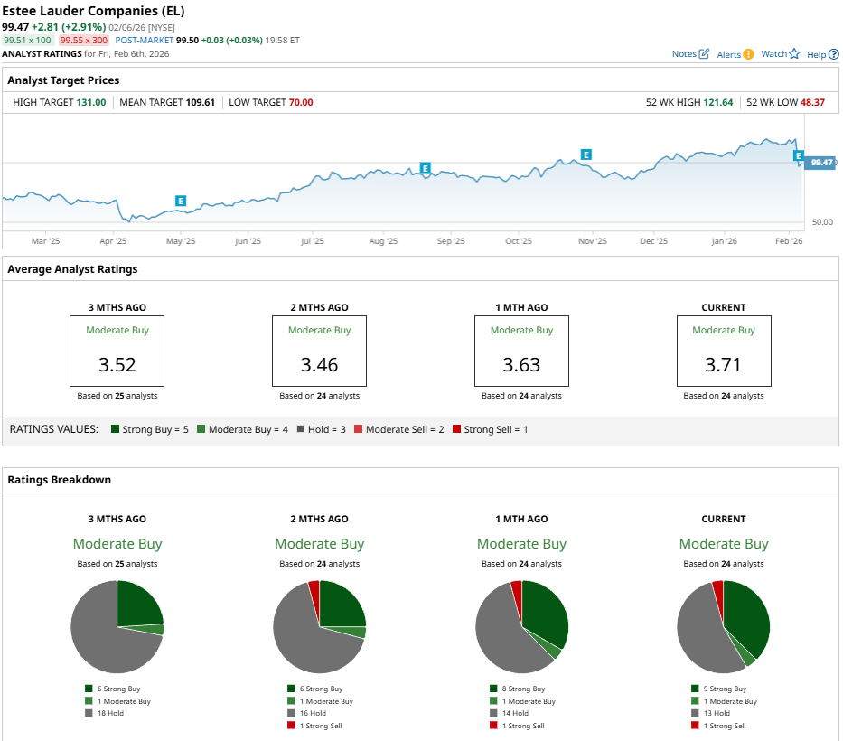Screen dimensions: 843x741
Task: Click the earnings marker before Nov '25
Action: pos(586,155)
